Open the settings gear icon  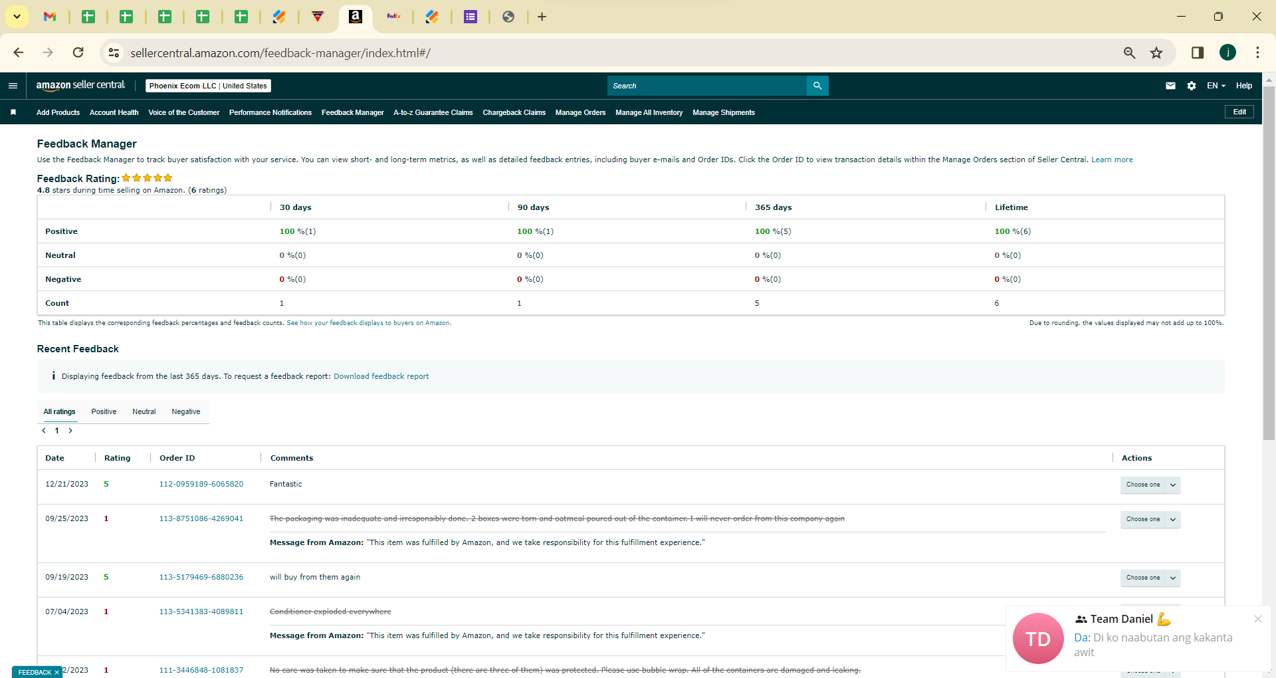coord(1192,86)
